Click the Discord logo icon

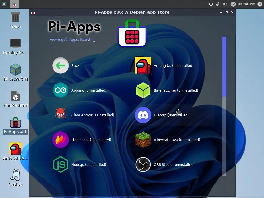[x=143, y=115]
